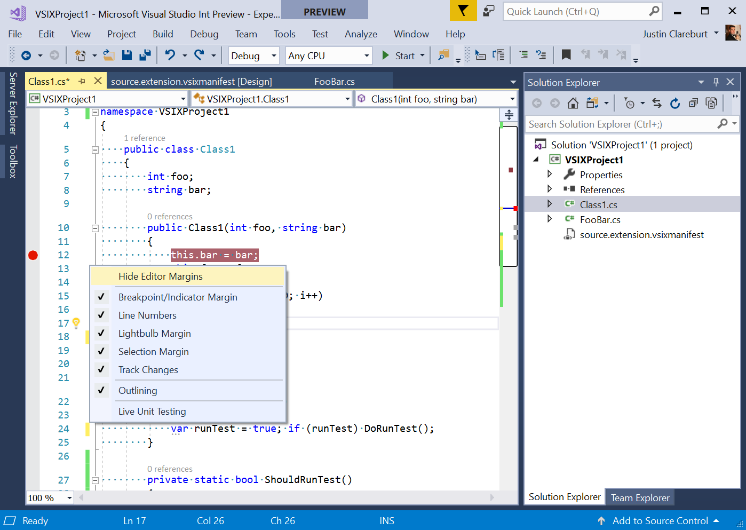The width and height of the screenshot is (746, 530).
Task: Open the Build menu
Action: coord(163,34)
